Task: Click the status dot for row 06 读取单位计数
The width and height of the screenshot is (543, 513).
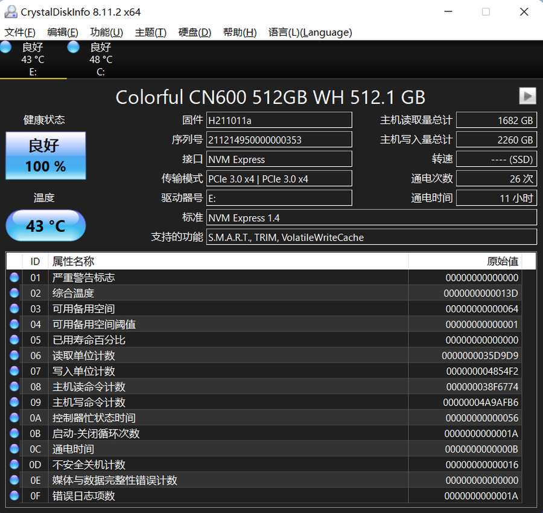Action: [x=14, y=355]
